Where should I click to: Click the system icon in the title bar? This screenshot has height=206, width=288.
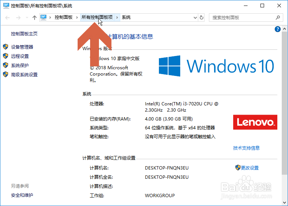[x=6, y=6]
